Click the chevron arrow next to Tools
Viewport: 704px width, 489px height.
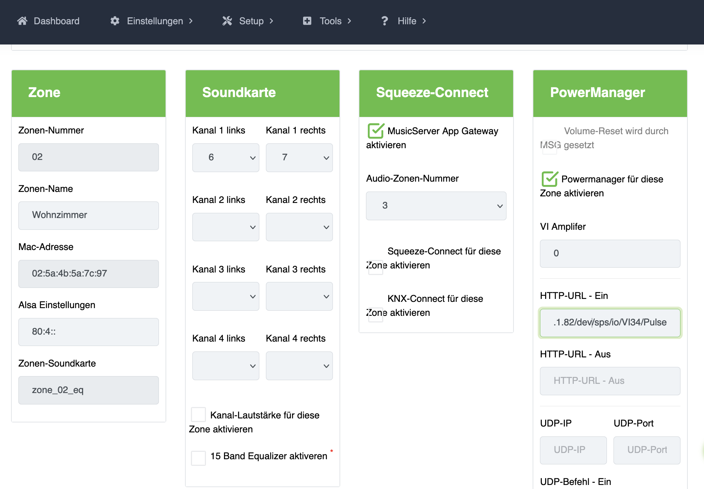(349, 21)
